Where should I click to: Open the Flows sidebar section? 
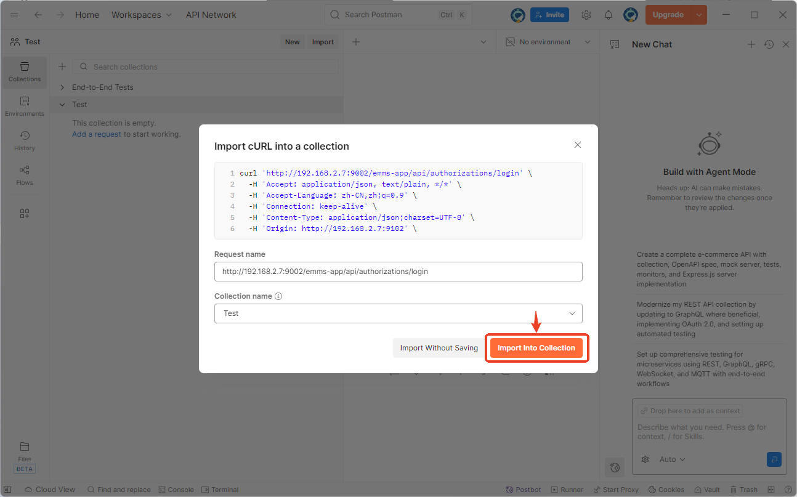coord(25,176)
